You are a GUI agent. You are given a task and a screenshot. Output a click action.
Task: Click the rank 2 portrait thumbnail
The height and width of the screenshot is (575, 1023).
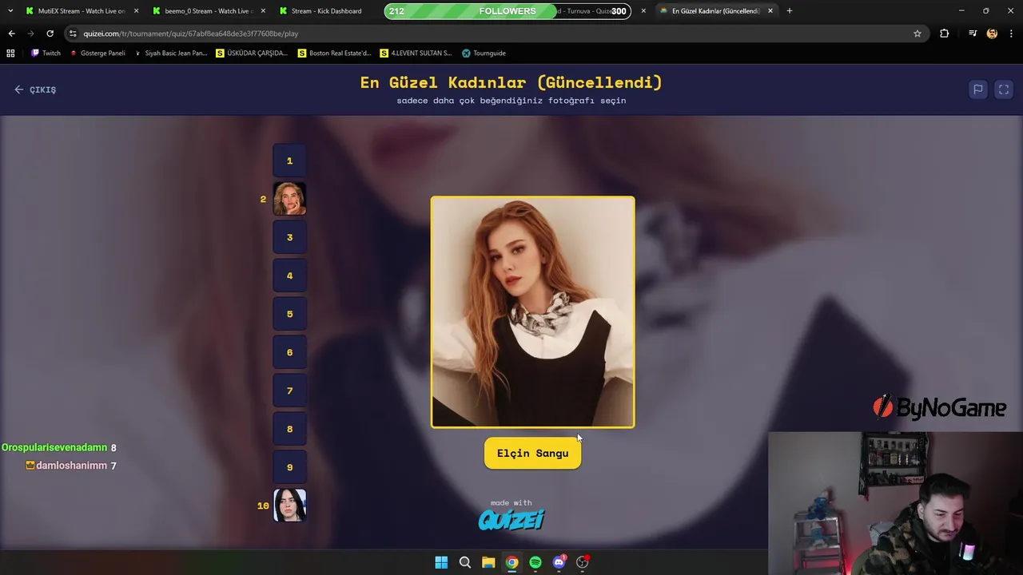[289, 199]
